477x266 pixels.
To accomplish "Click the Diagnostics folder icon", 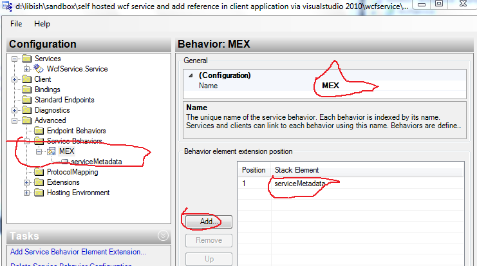I will pos(27,110).
